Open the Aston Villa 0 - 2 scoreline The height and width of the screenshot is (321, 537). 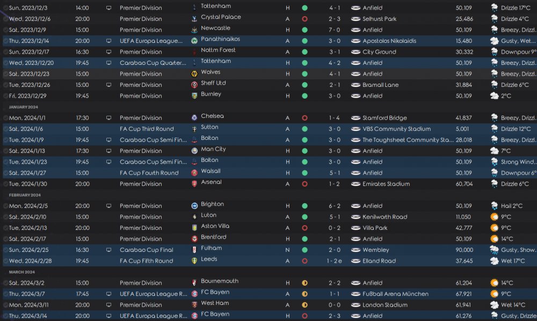click(334, 228)
